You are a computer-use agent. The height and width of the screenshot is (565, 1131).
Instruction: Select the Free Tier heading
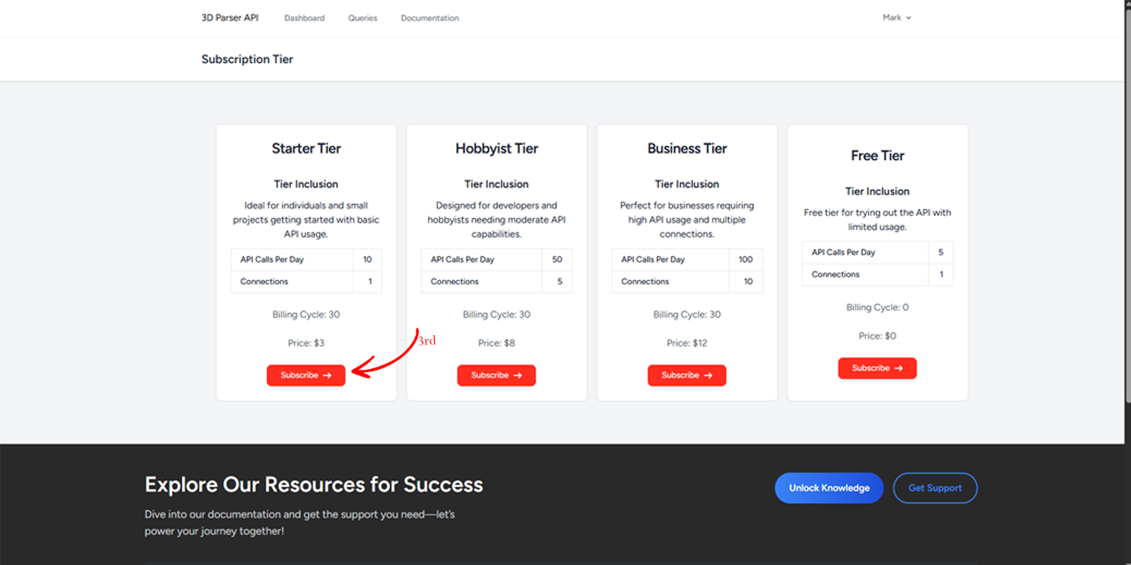(877, 156)
